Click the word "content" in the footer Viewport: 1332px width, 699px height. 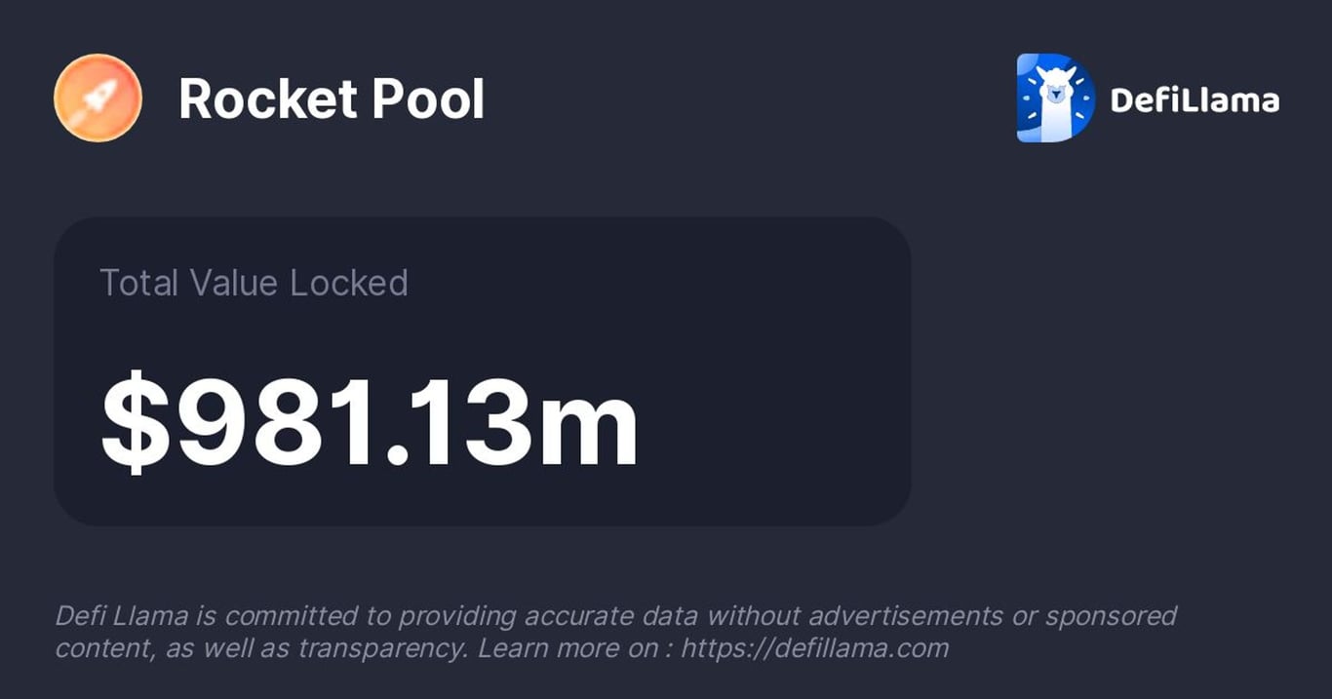(x=94, y=647)
